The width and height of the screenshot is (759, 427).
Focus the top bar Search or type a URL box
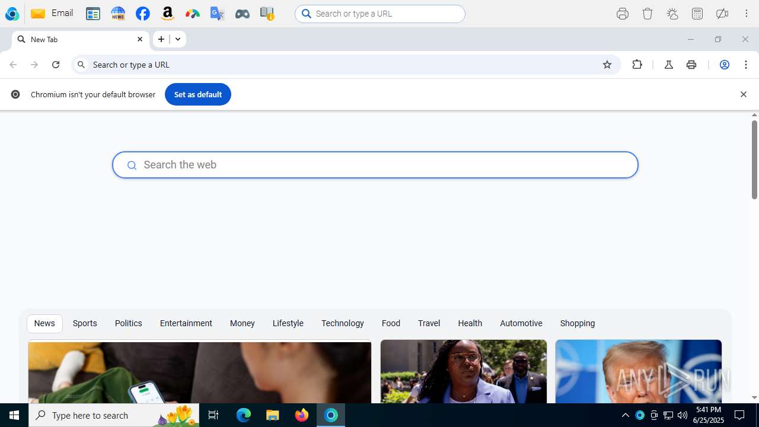(x=380, y=14)
